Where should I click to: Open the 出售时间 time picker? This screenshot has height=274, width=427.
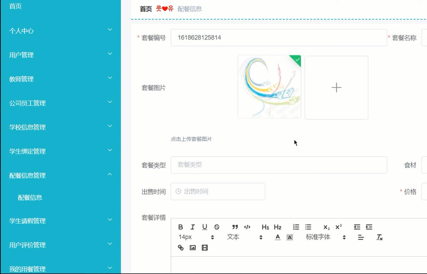[x=218, y=191]
